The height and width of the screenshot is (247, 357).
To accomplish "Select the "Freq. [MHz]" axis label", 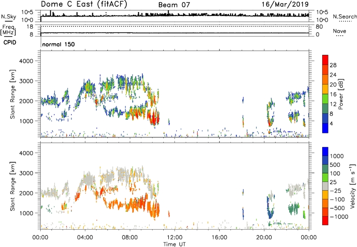I will tap(8, 30).
